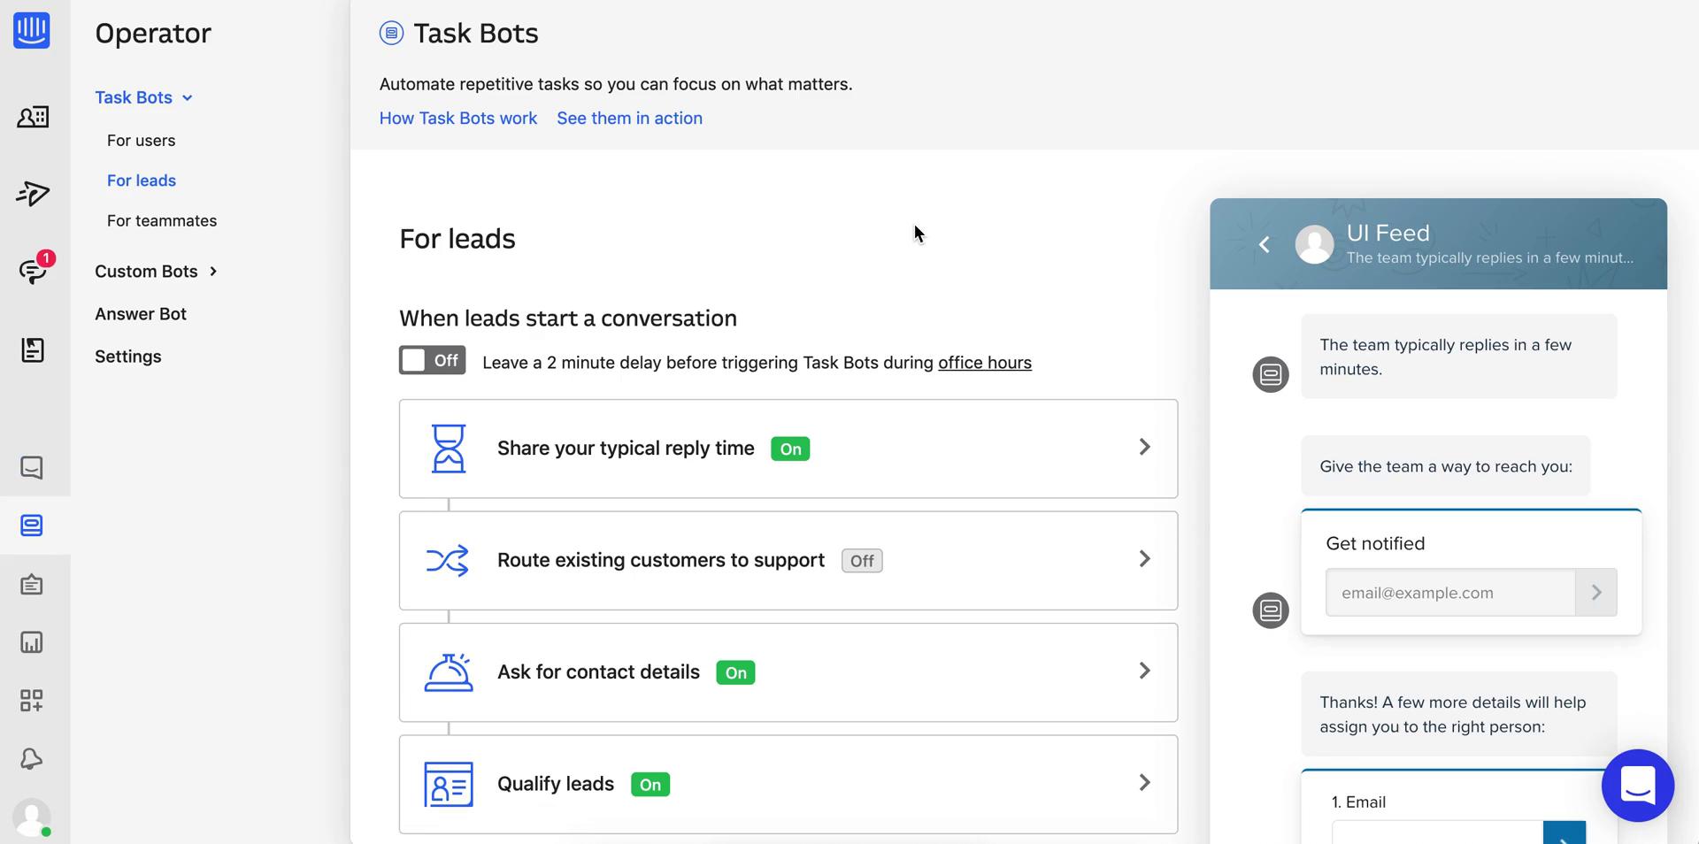Open Answer Bot in sidebar
1699x844 pixels.
[141, 314]
